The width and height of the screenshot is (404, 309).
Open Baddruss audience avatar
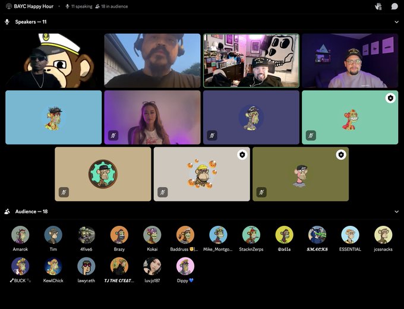185,235
